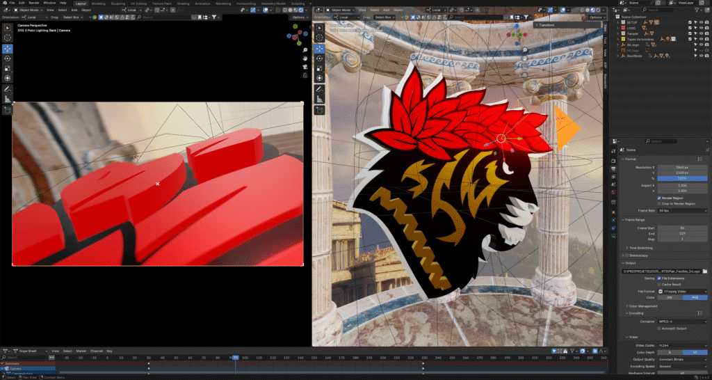Uncheck the File Extensions checkbox

(x=659, y=278)
